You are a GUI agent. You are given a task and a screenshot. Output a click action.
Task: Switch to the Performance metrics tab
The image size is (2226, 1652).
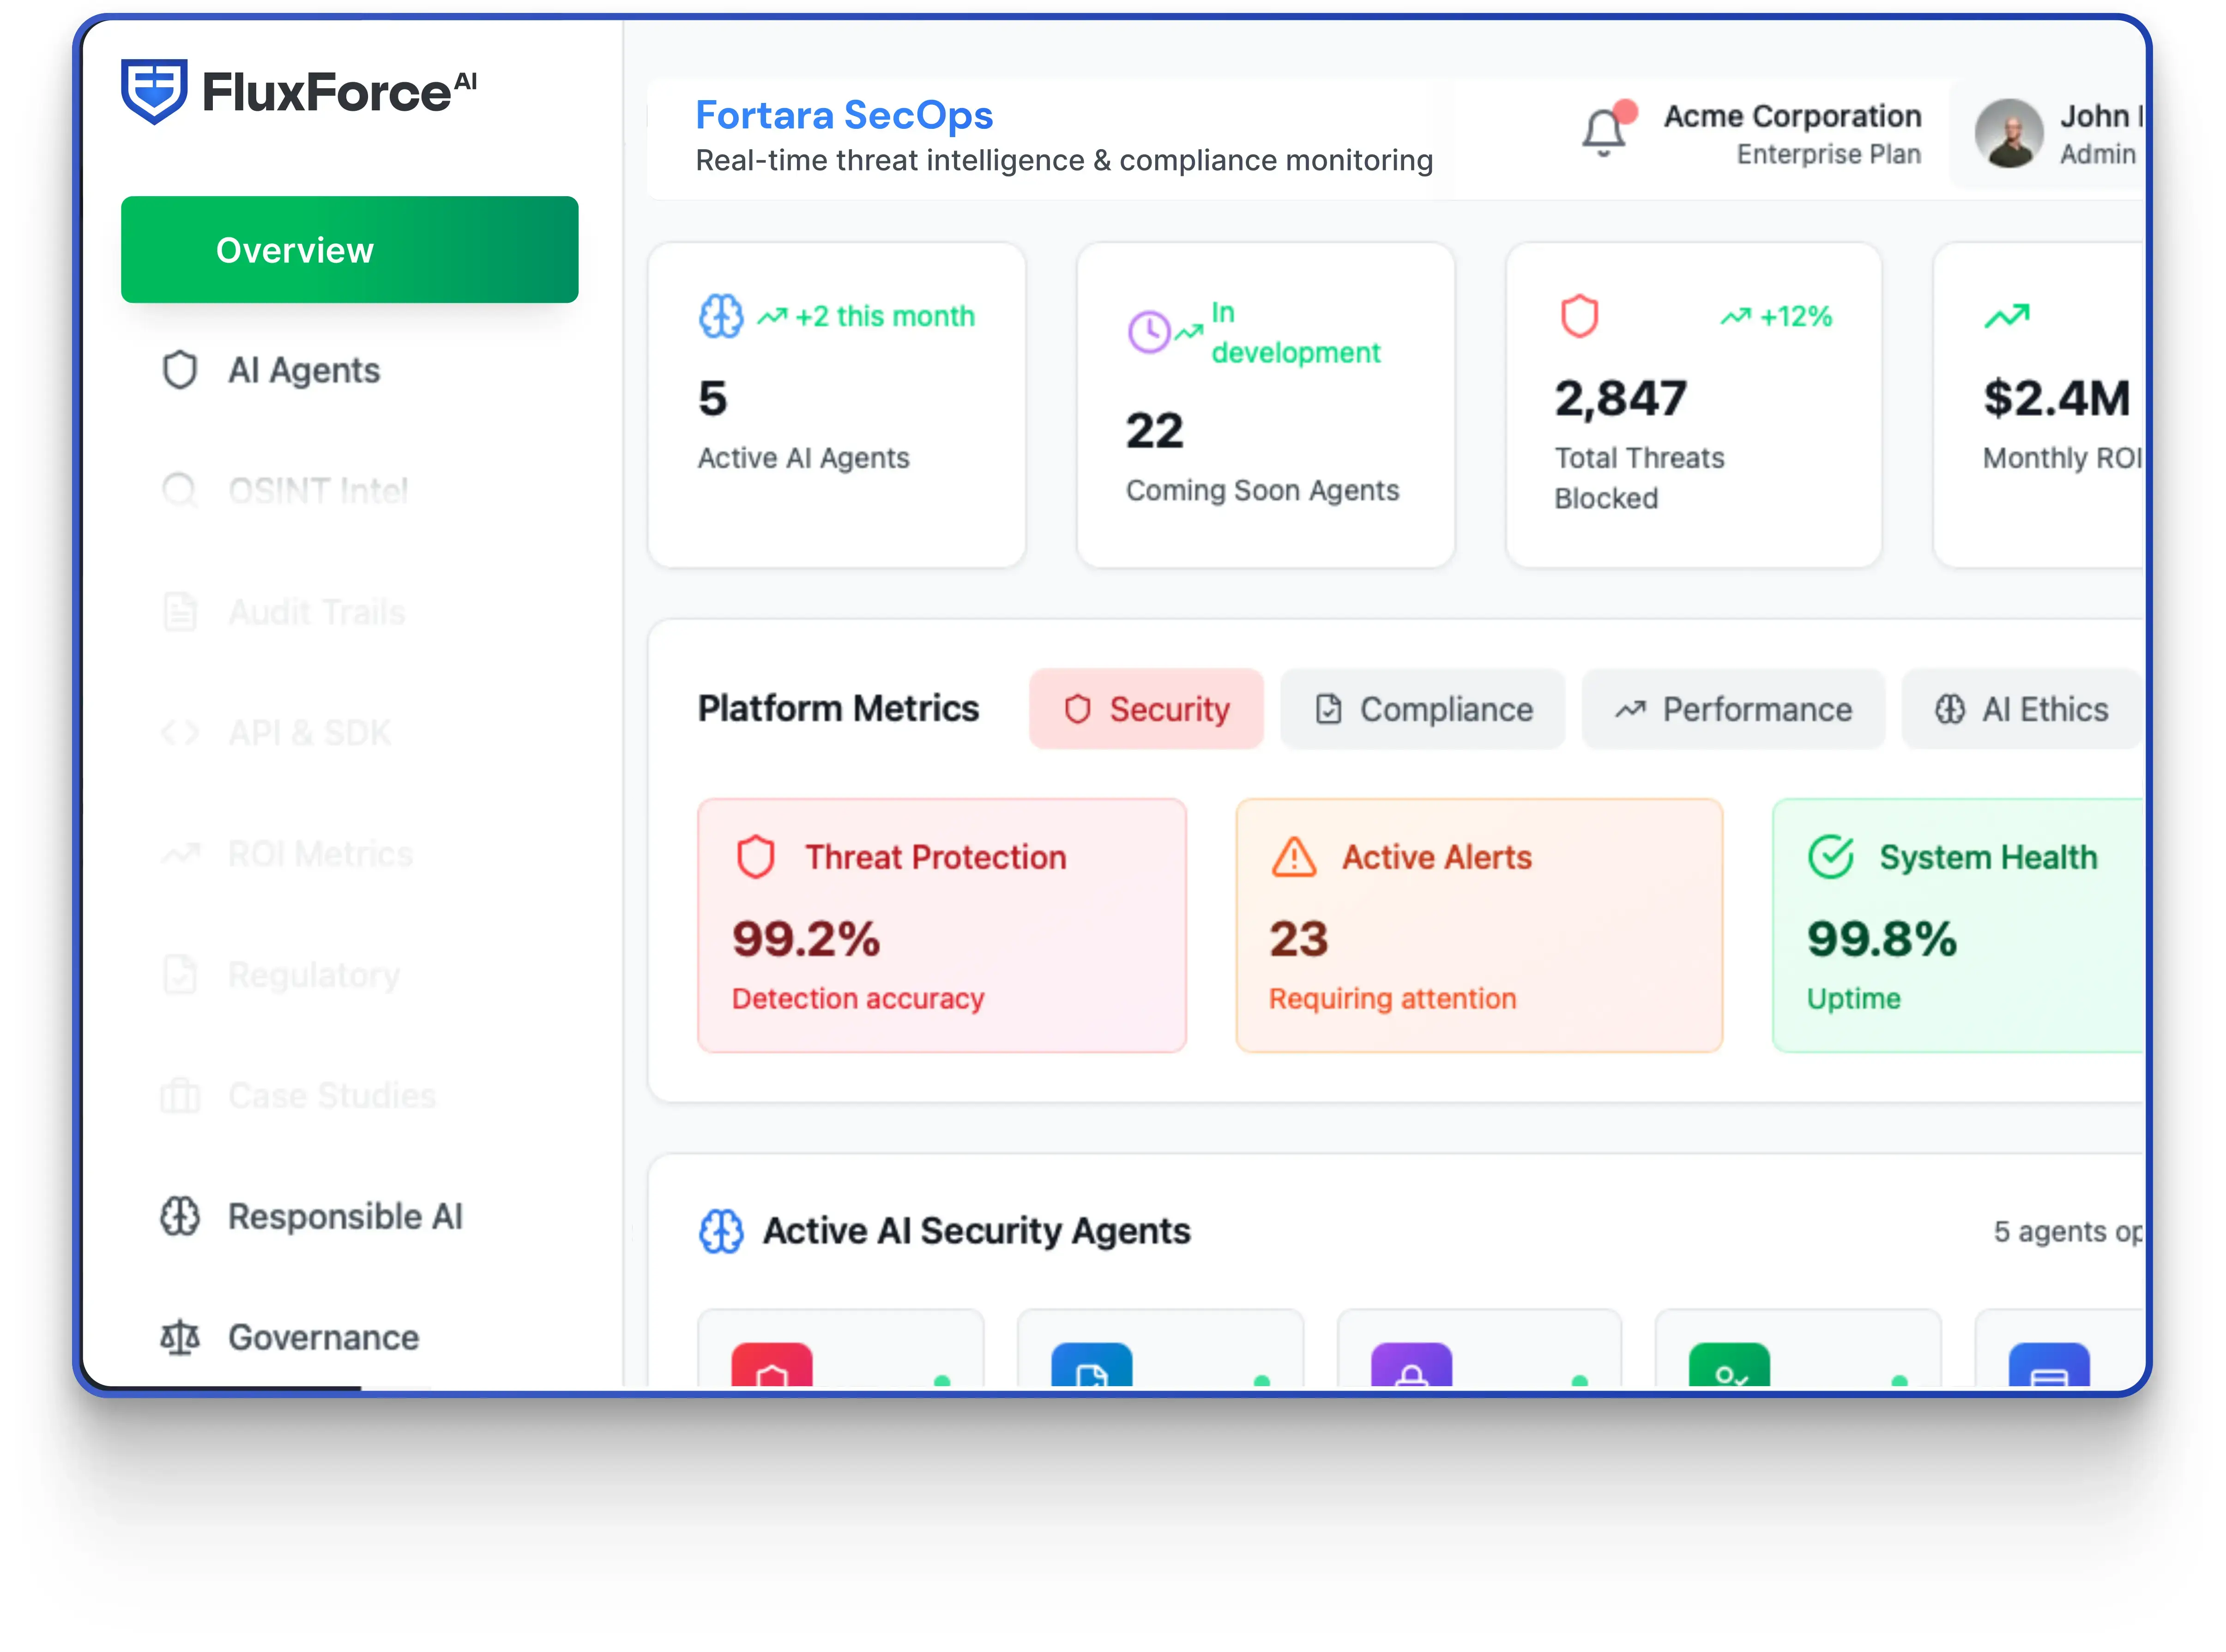1733,709
